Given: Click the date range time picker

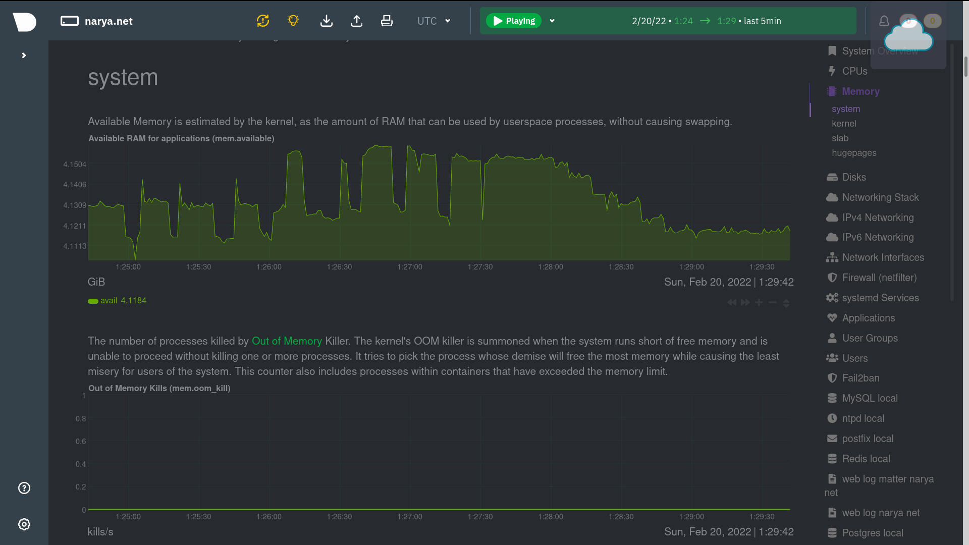Looking at the screenshot, I should pyautogui.click(x=706, y=21).
